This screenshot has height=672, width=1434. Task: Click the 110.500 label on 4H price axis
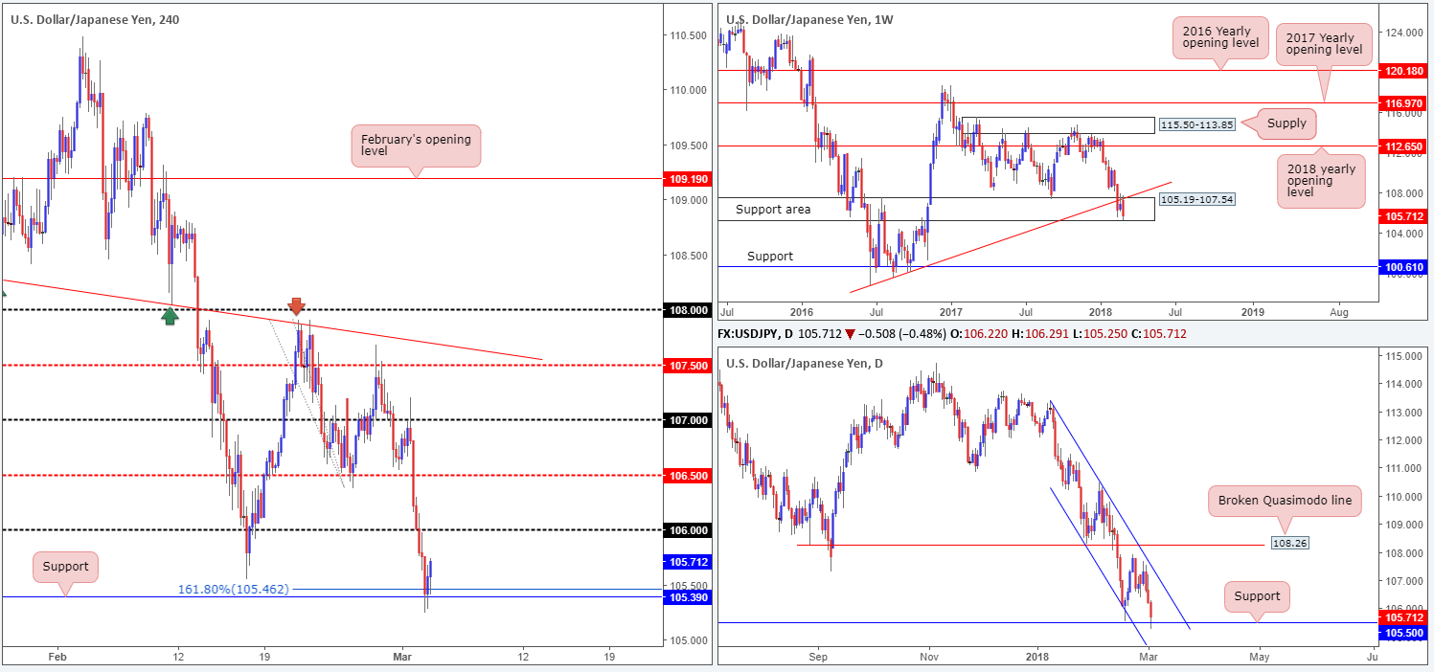click(x=688, y=35)
